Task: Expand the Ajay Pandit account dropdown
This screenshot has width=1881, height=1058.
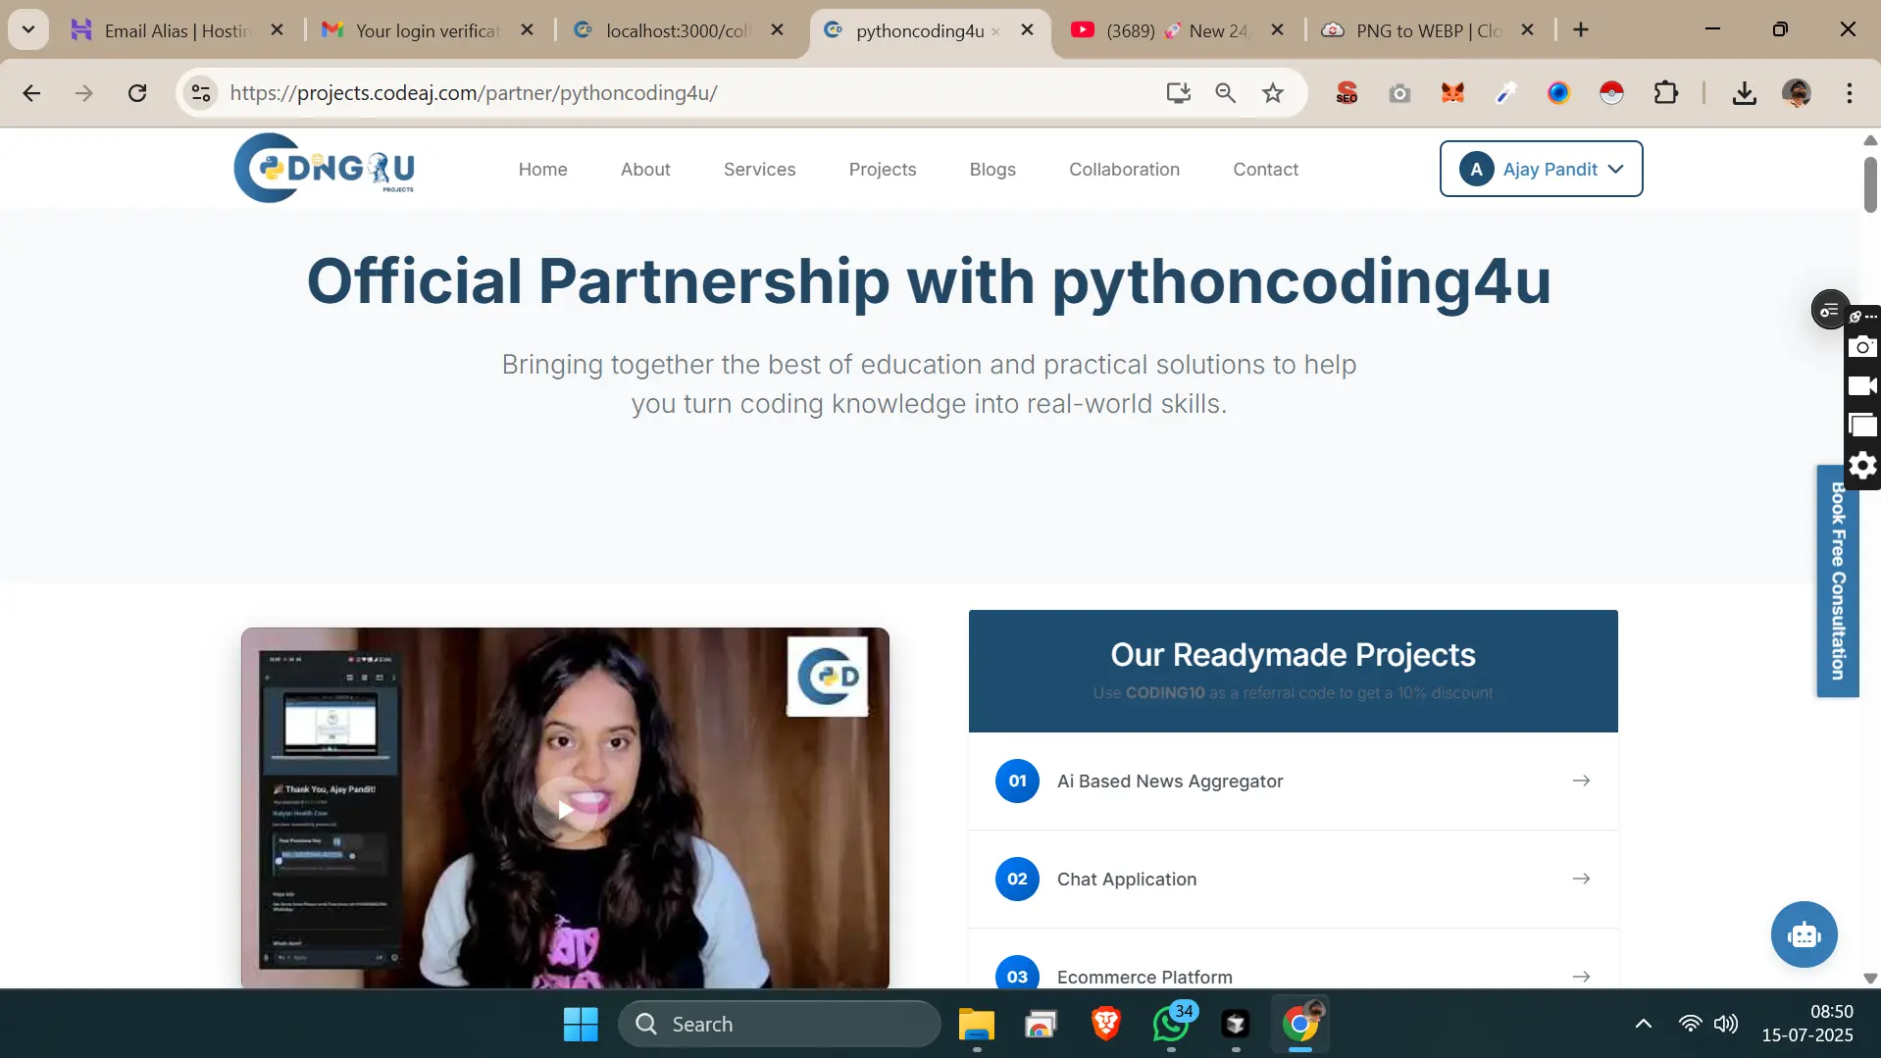Action: 1541,169
